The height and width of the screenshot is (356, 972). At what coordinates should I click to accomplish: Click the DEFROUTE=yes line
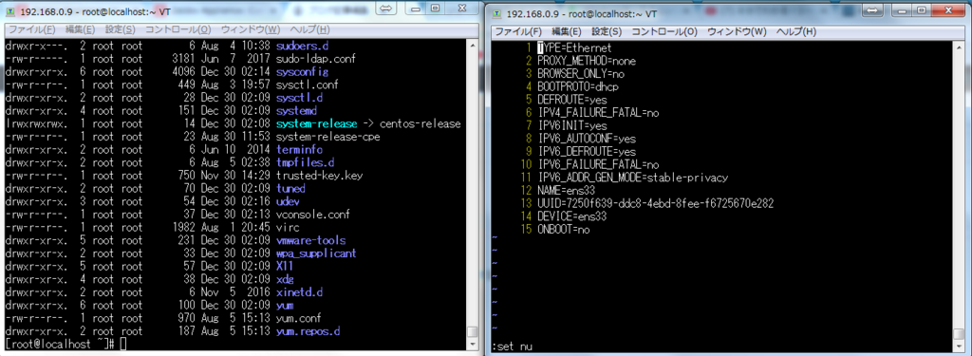tap(571, 100)
